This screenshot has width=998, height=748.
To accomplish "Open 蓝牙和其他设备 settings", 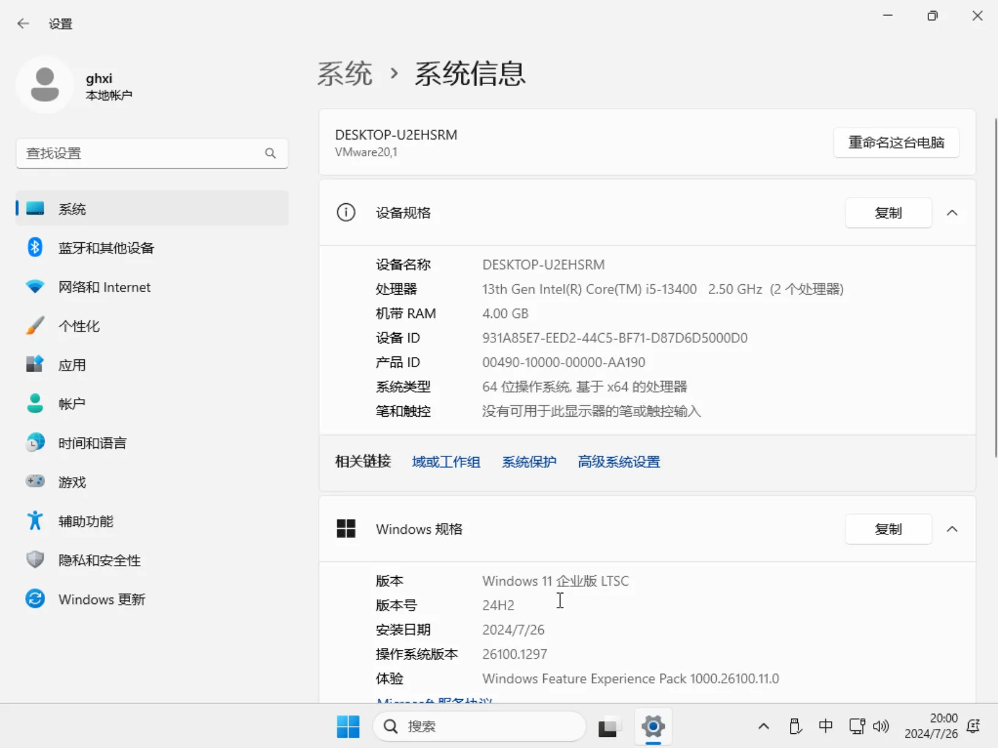I will point(106,248).
